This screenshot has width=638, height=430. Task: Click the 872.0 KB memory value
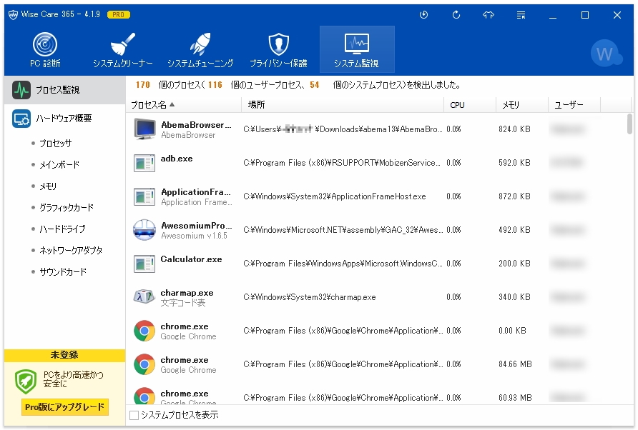click(x=514, y=196)
